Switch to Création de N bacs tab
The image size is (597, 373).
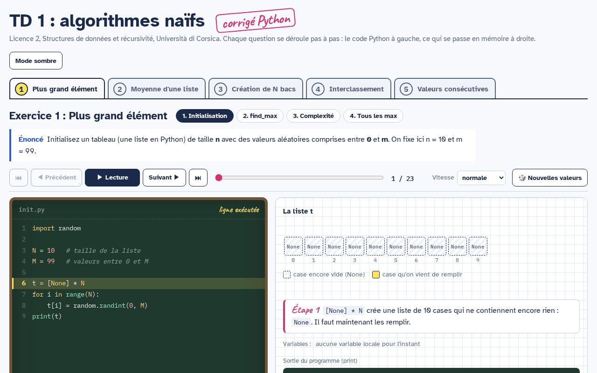tap(256, 89)
